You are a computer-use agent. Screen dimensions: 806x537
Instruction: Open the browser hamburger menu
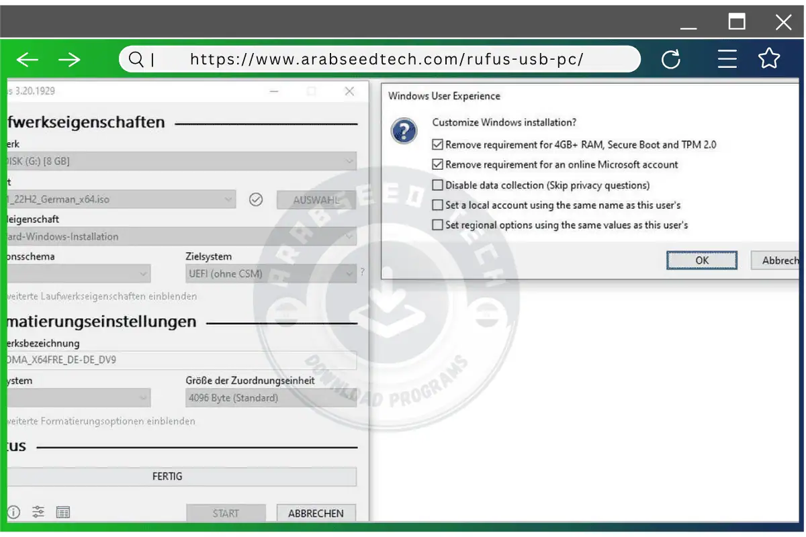point(727,60)
